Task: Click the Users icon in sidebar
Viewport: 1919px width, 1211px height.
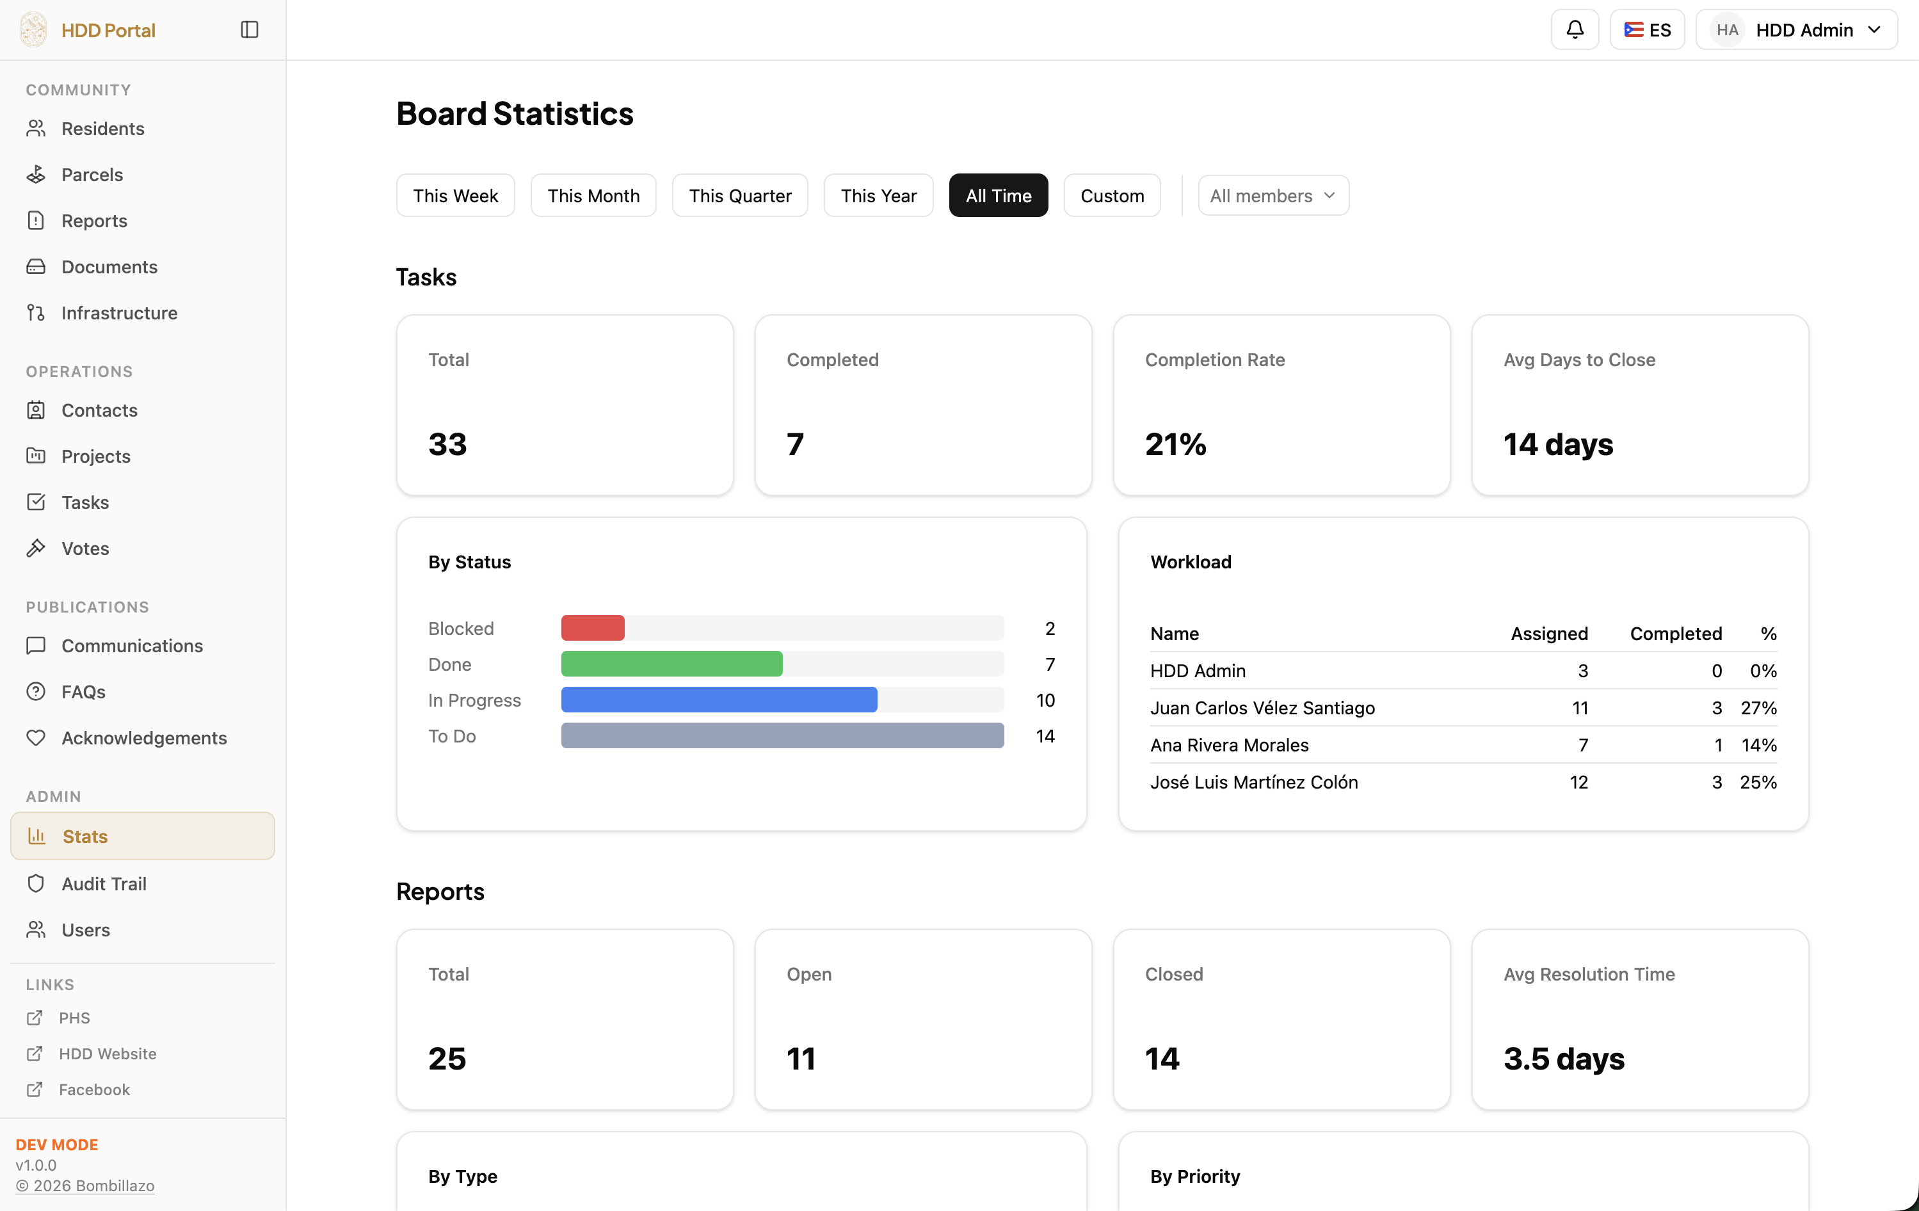Action: tap(36, 931)
